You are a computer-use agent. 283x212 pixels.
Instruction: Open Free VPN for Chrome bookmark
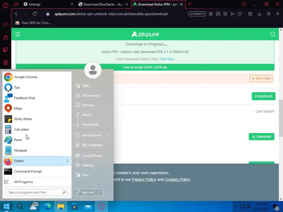33,23
